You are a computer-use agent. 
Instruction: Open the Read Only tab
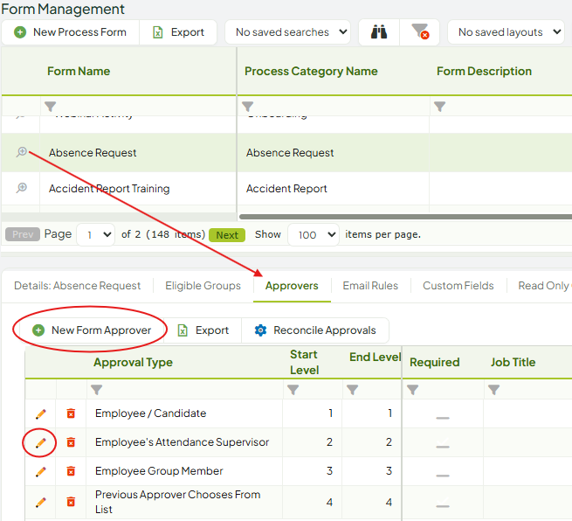(545, 286)
